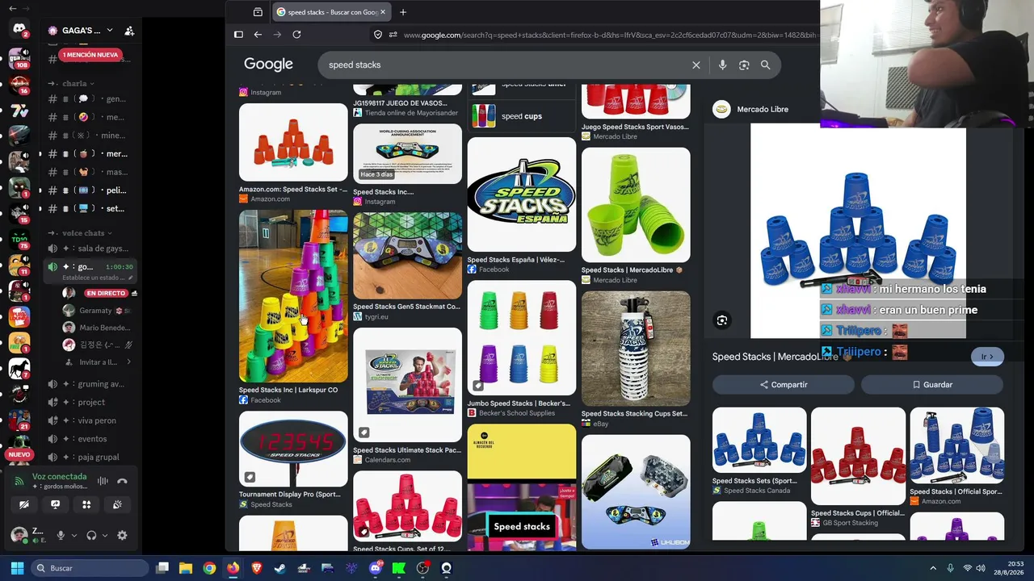Click the Compartir button
The width and height of the screenshot is (1034, 581).
pyautogui.click(x=783, y=385)
